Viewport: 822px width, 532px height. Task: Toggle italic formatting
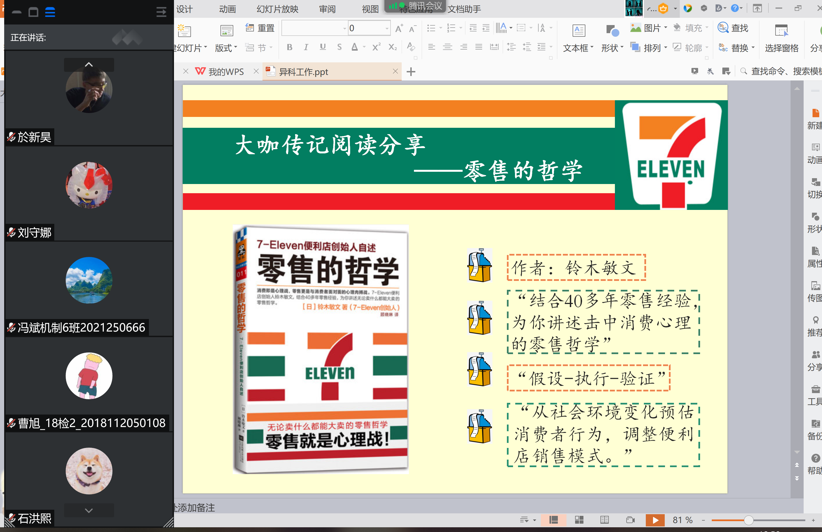click(306, 48)
